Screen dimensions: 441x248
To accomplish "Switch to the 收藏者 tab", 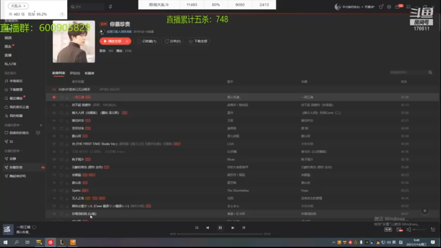I will tap(89, 73).
